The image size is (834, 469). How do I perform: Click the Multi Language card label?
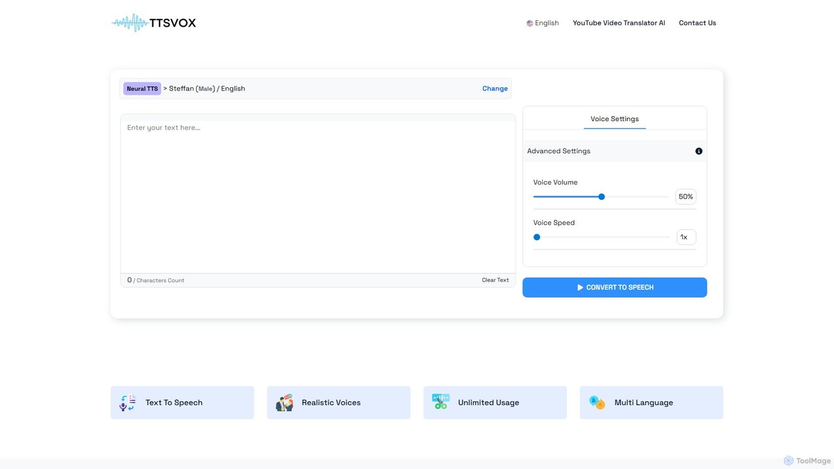tap(644, 403)
